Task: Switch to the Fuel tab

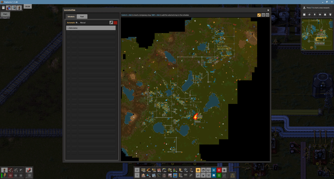Action: pos(82,17)
